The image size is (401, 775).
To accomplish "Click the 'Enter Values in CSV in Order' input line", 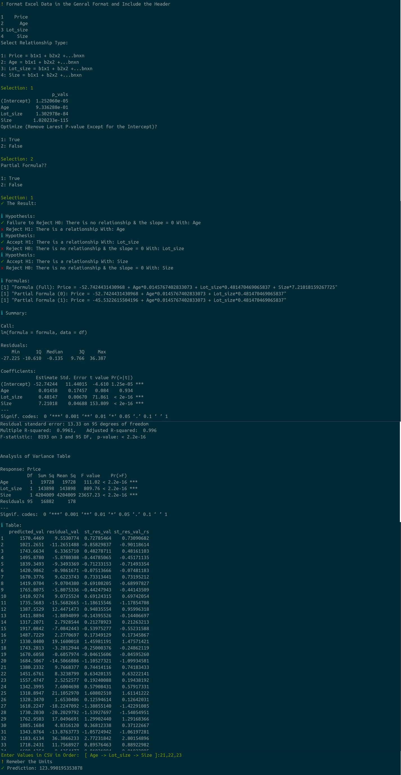I will [91, 755].
